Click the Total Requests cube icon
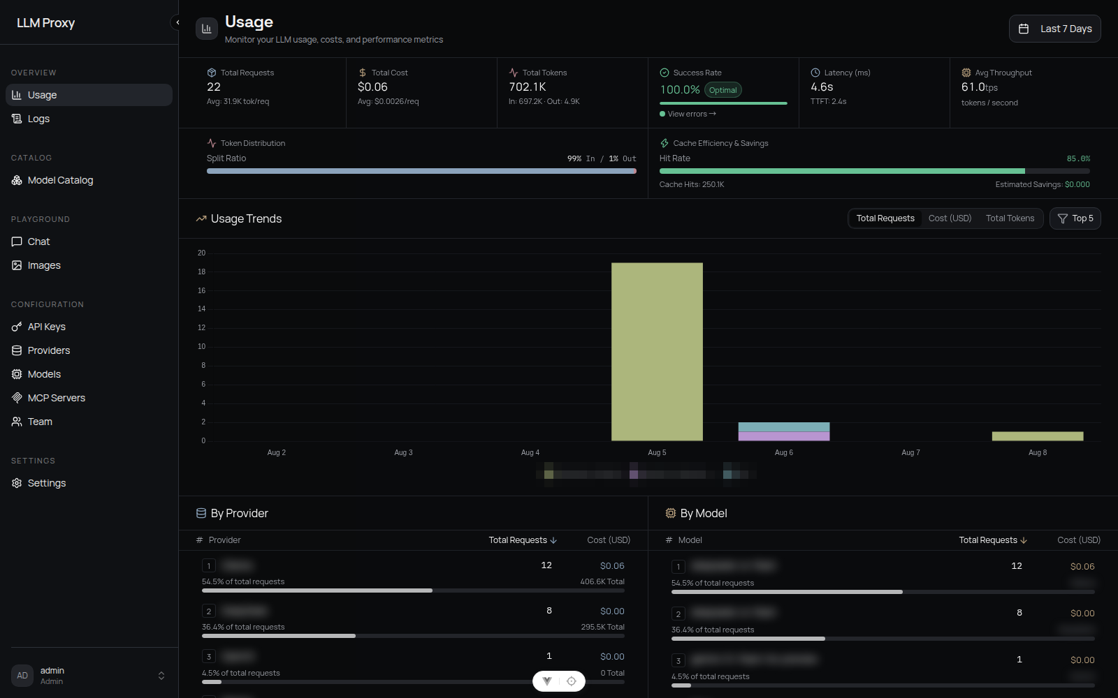Image resolution: width=1118 pixels, height=698 pixels. (x=212, y=73)
